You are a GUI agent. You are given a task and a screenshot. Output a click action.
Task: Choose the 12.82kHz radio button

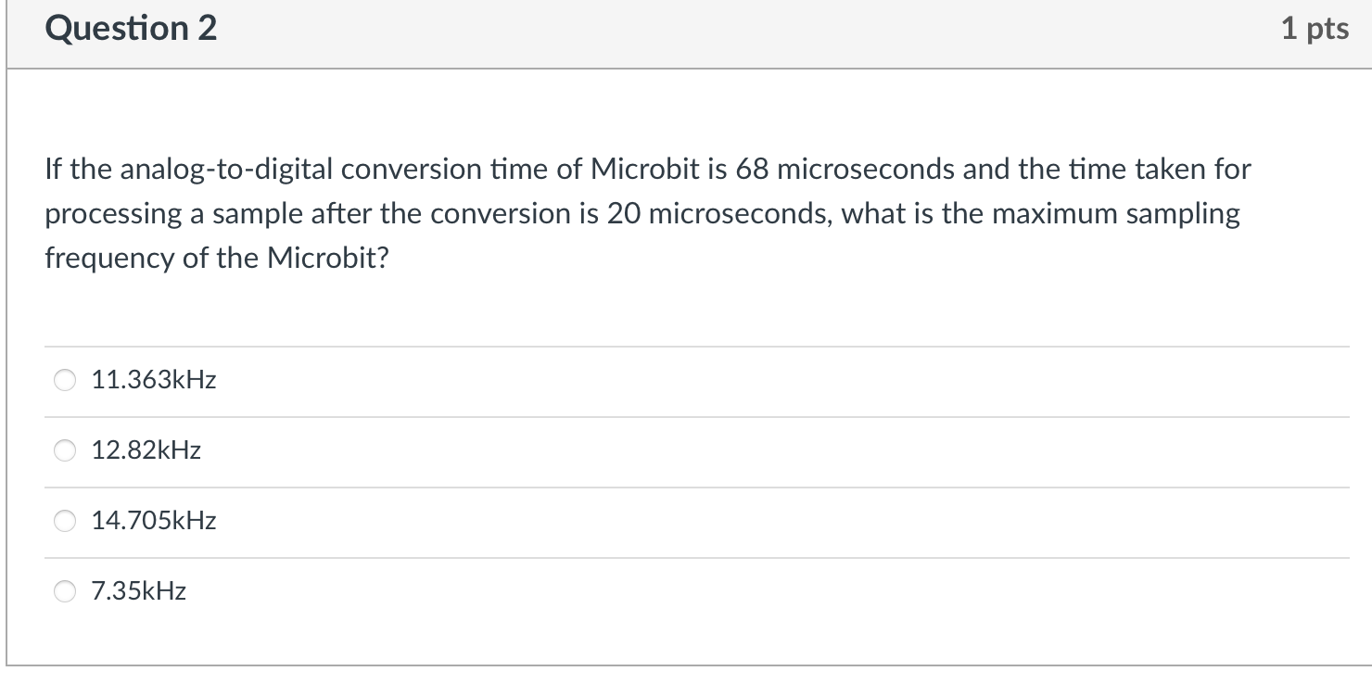click(x=65, y=450)
